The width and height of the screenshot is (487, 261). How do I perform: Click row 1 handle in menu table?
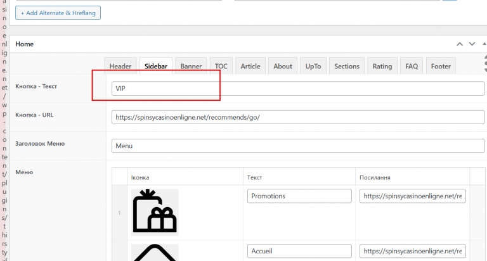click(119, 213)
